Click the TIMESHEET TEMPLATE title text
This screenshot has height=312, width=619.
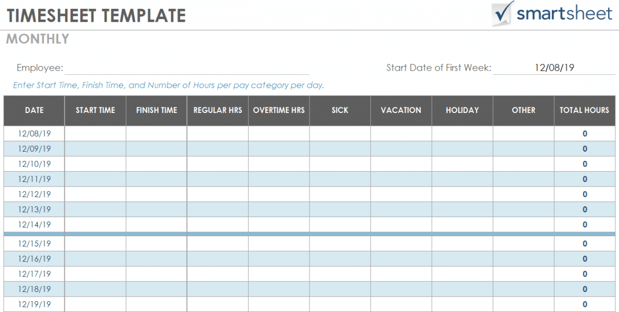[96, 15]
